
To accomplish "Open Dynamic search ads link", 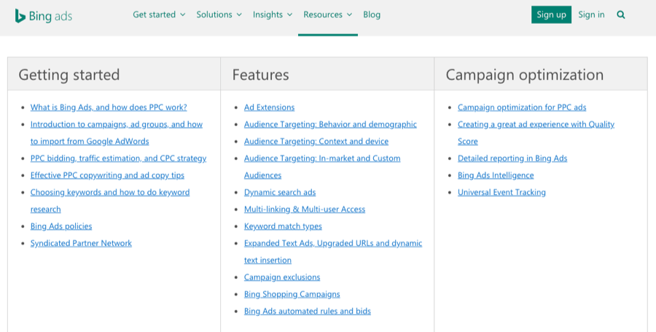I will (279, 192).
